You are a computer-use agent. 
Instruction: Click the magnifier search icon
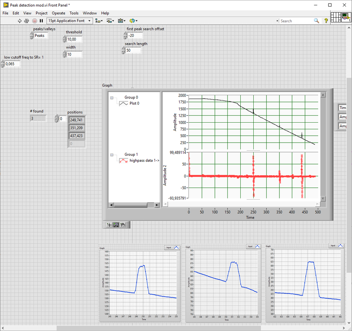[316, 21]
